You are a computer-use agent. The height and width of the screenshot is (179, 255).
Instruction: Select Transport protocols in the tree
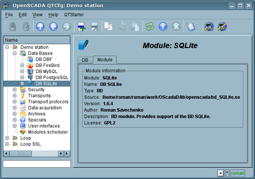pyautogui.click(x=48, y=102)
